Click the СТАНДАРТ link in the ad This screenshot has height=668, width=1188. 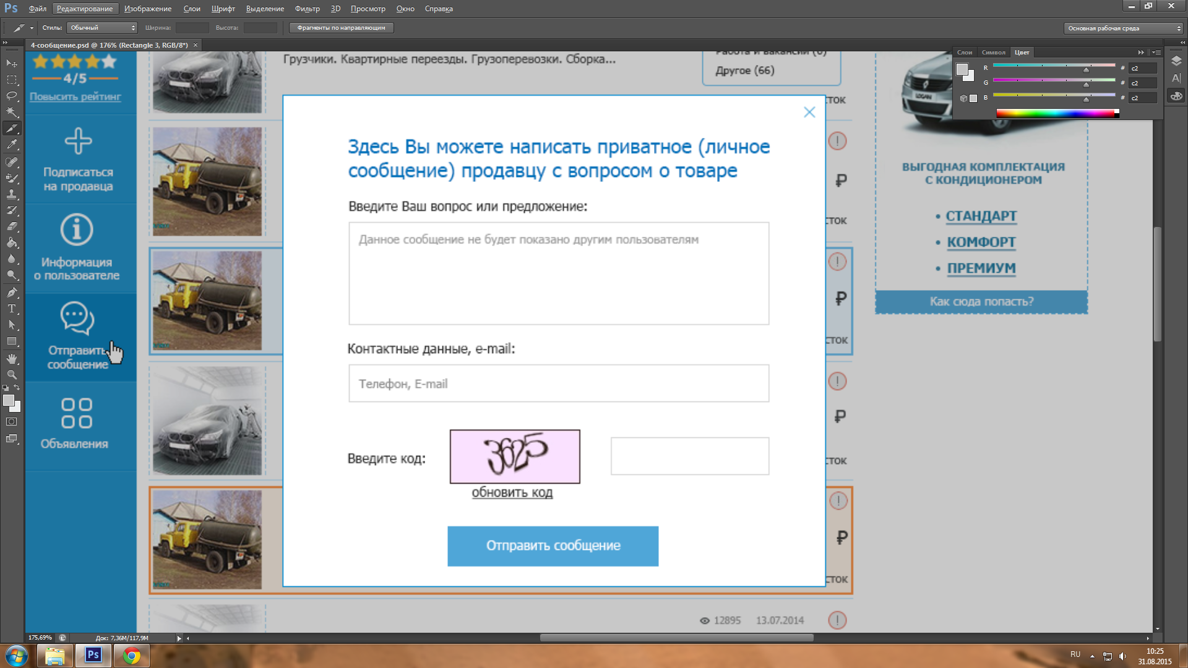click(x=981, y=216)
